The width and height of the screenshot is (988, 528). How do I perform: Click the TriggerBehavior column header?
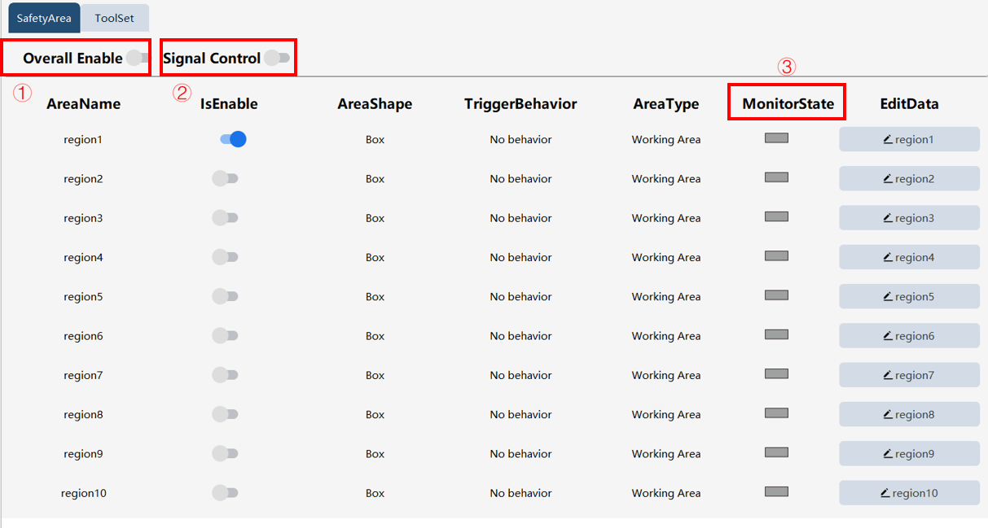click(x=520, y=103)
